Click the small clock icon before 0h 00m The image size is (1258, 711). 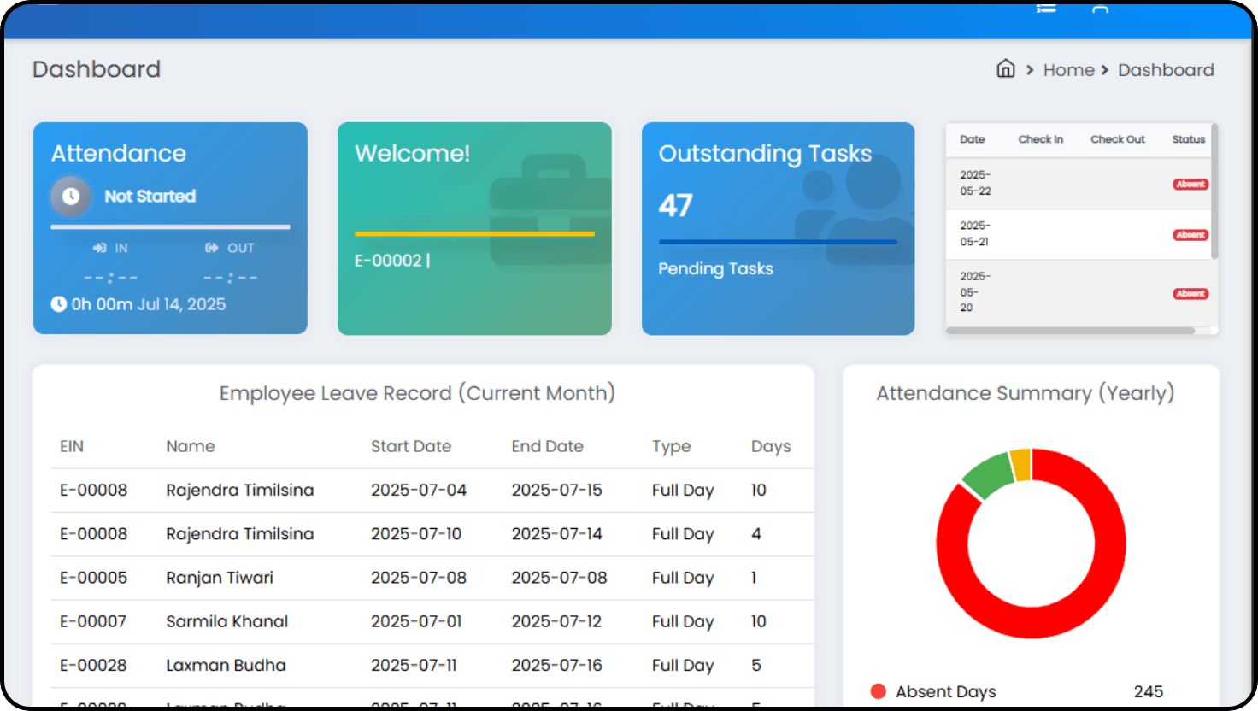coord(58,304)
